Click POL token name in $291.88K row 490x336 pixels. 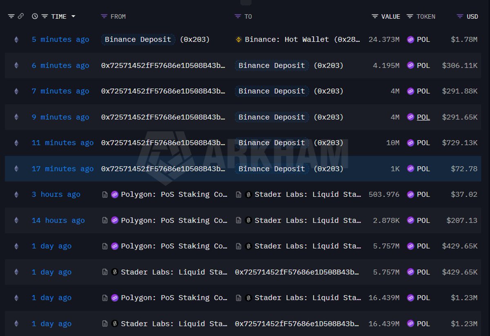(x=423, y=91)
